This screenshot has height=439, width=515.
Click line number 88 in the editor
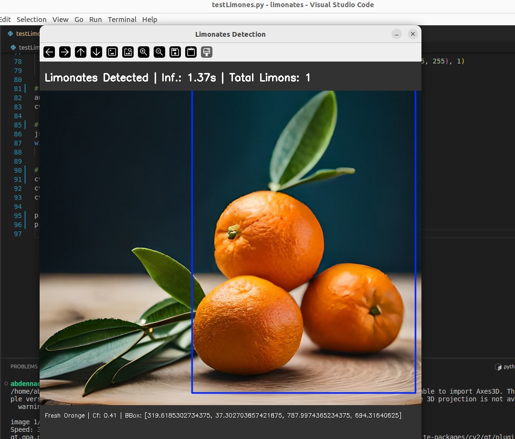click(x=18, y=152)
